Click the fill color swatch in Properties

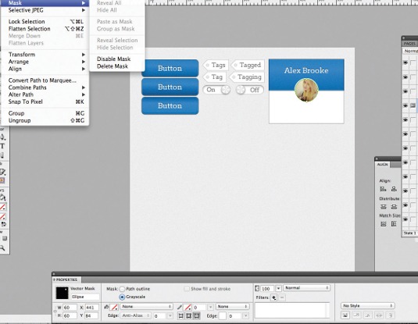[x=114, y=307]
